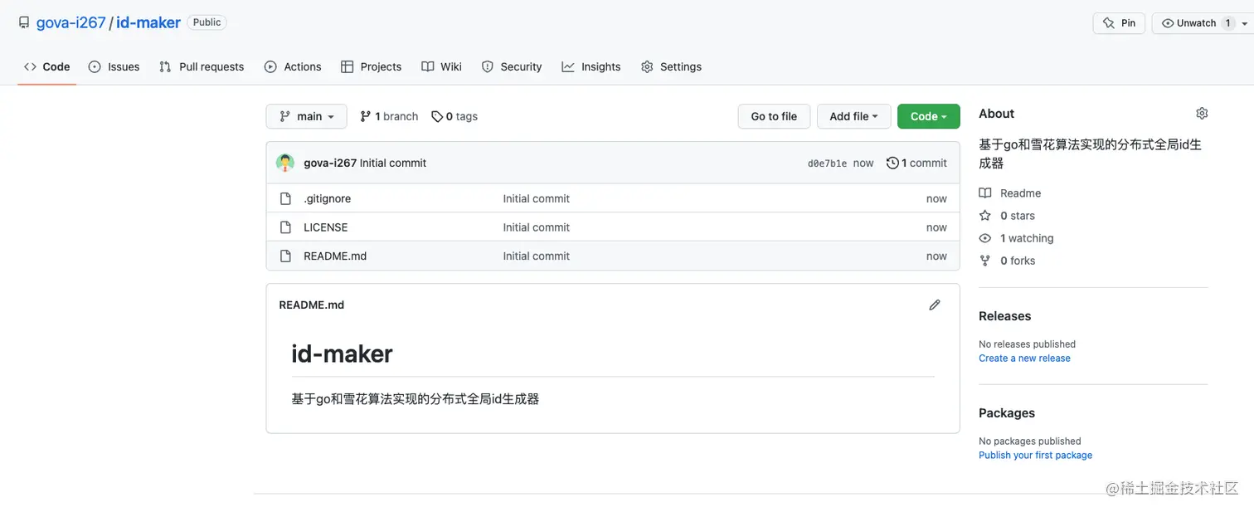The width and height of the screenshot is (1254, 512).
Task: Open the Packages heading link
Action: tap(1007, 413)
